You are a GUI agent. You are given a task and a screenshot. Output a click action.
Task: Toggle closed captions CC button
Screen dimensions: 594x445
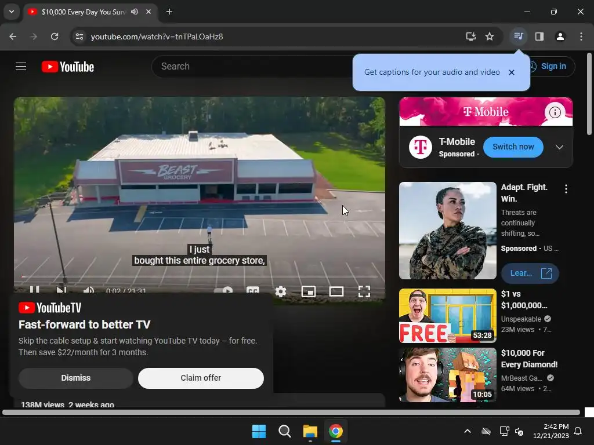[x=253, y=291]
